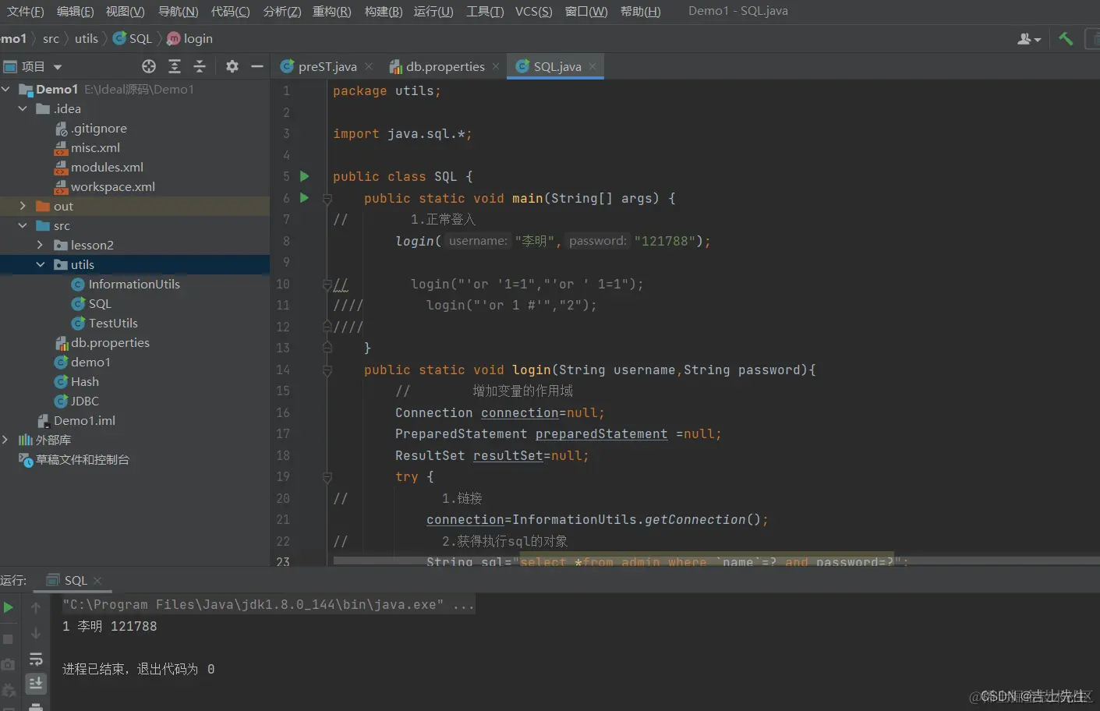Viewport: 1100px width, 711px height.
Task: Open the 编辑(E) menu
Action: coord(75,11)
